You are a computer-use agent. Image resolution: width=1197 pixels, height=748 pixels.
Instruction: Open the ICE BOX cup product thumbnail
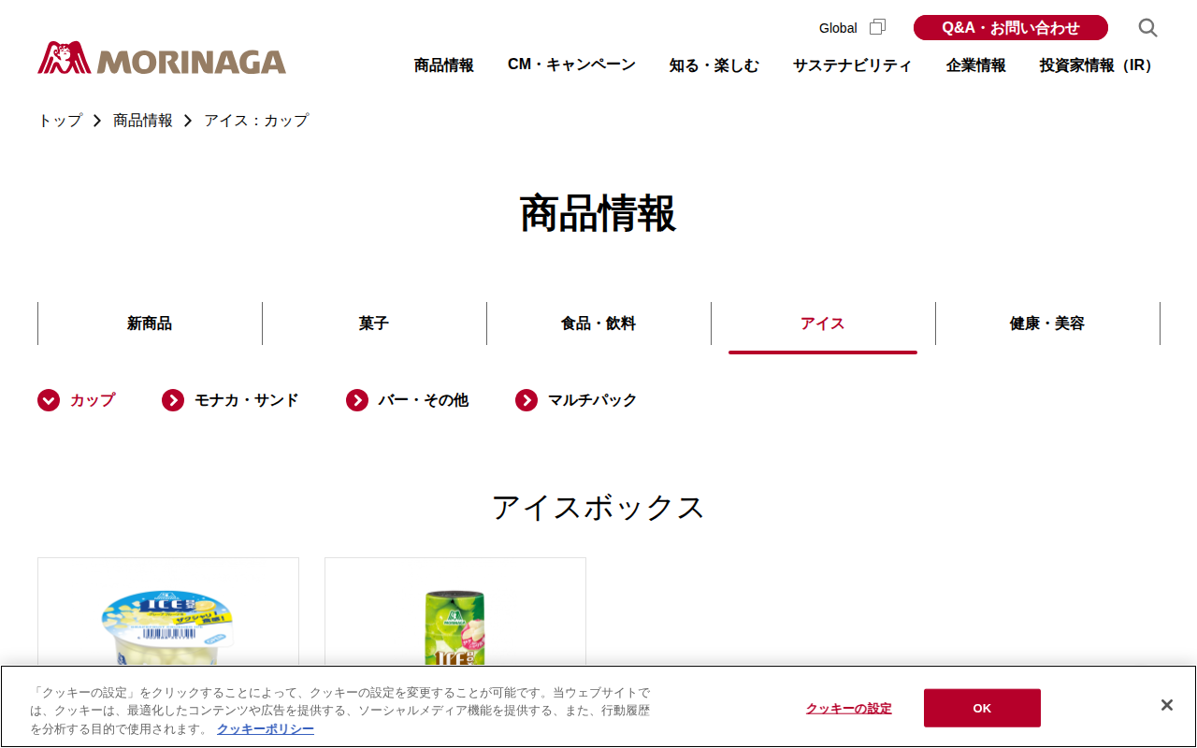168,612
